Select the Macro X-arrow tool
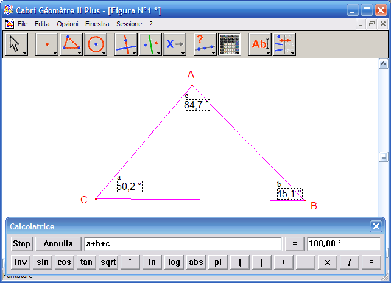Viewport: 391px width, 283px height. (175, 44)
